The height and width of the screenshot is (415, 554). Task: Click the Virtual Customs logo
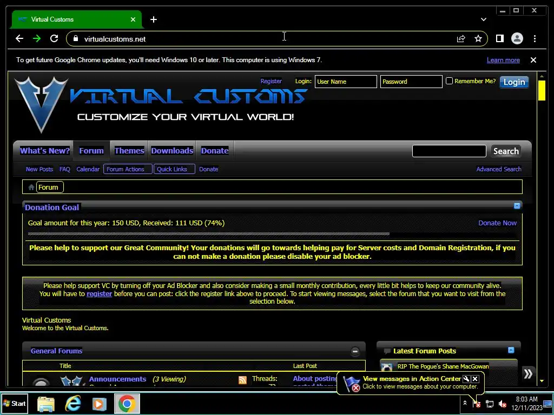coord(161,104)
